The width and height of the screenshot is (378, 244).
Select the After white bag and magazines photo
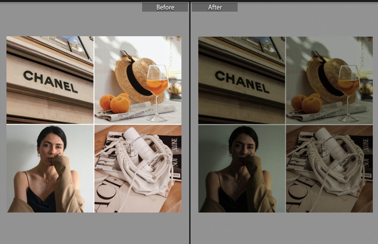[x=329, y=169]
